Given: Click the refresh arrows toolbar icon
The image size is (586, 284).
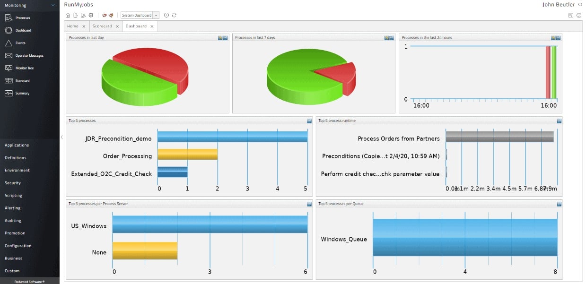Looking at the screenshot, I should [x=174, y=15].
